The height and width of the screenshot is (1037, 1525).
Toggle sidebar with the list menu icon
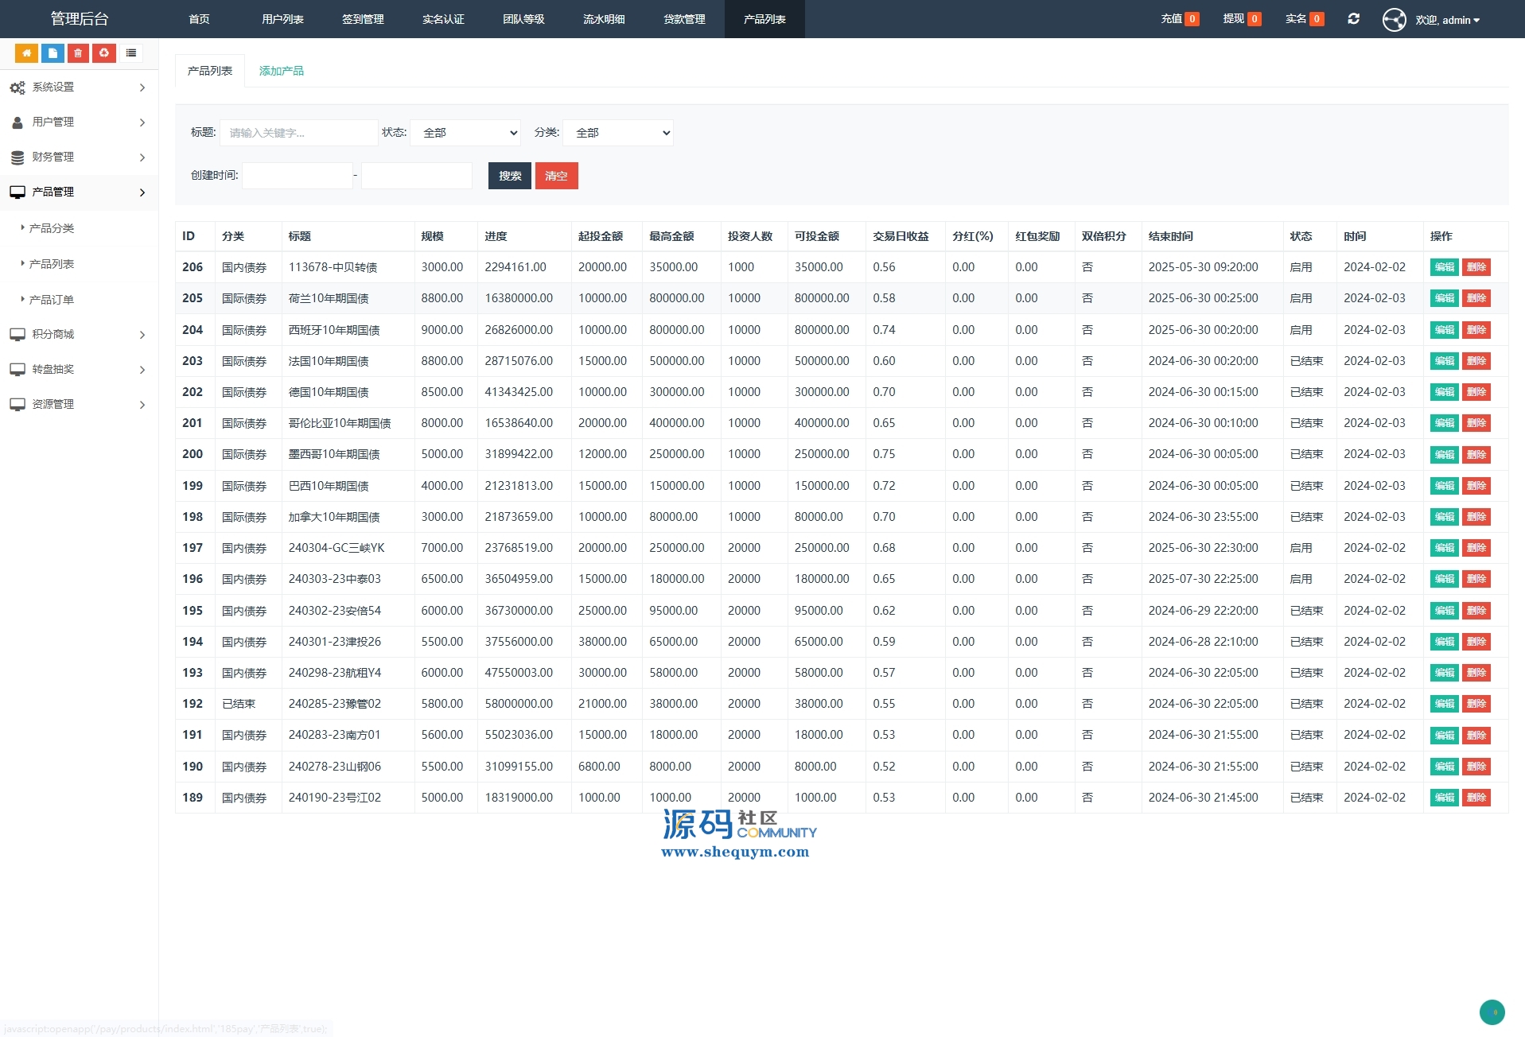pos(131,53)
